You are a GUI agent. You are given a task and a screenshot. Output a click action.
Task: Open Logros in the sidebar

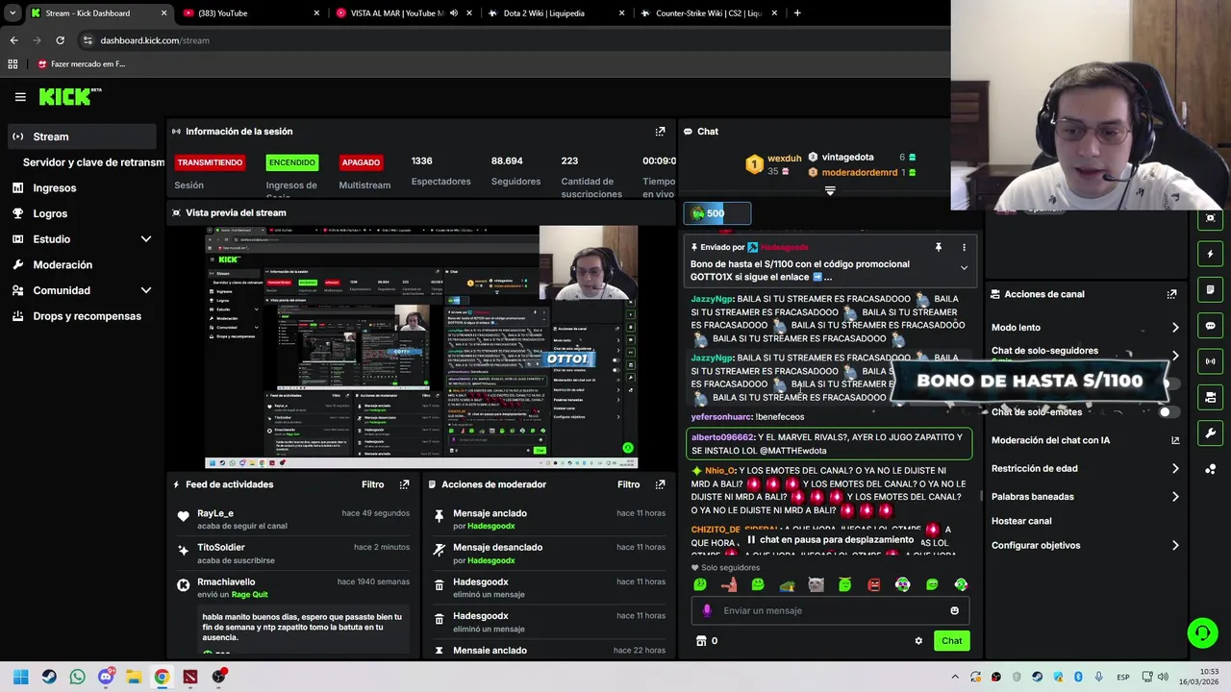click(50, 213)
